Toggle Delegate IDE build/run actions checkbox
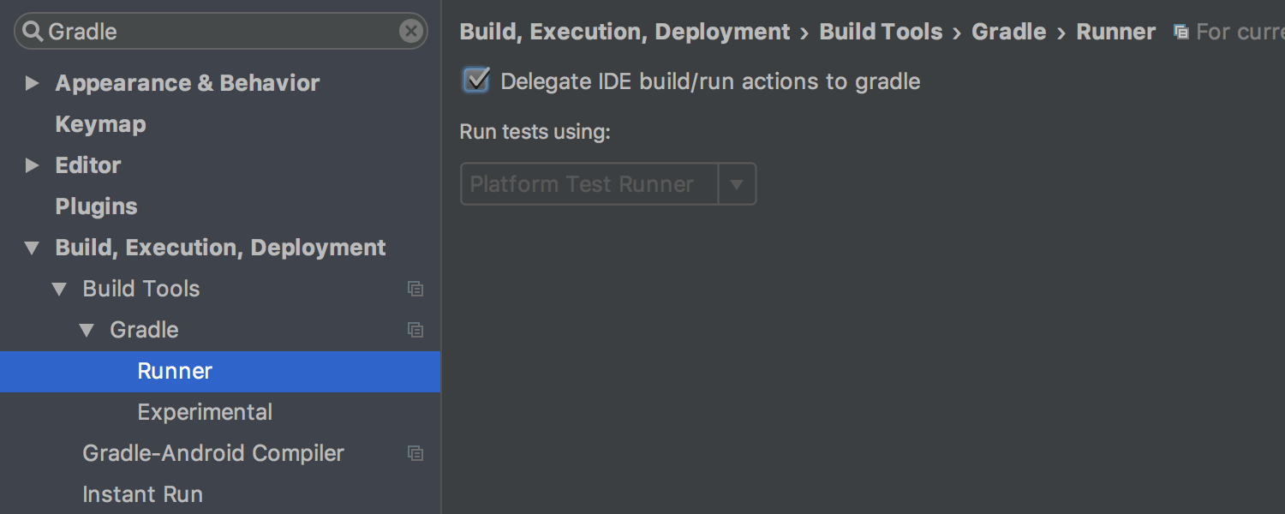The image size is (1285, 514). tap(476, 81)
